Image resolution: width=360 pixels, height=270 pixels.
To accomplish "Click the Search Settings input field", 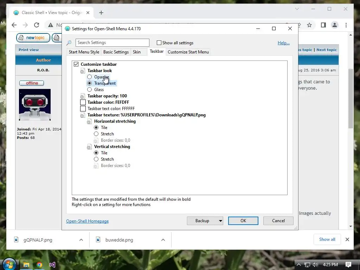I will point(112,43).
